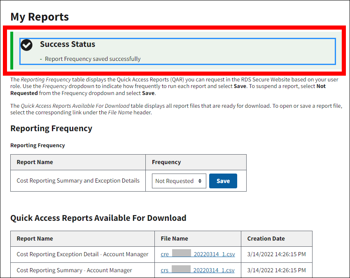Click Report Name header in download table

point(35,239)
